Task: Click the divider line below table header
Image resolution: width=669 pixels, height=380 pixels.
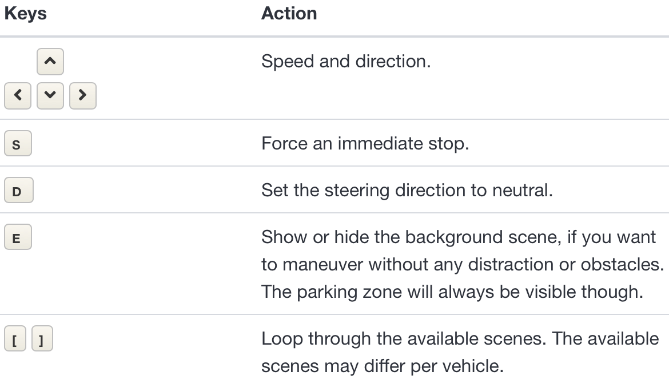Action: pyautogui.click(x=334, y=37)
